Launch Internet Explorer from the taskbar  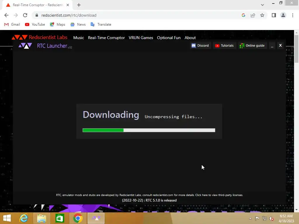[x=24, y=218]
